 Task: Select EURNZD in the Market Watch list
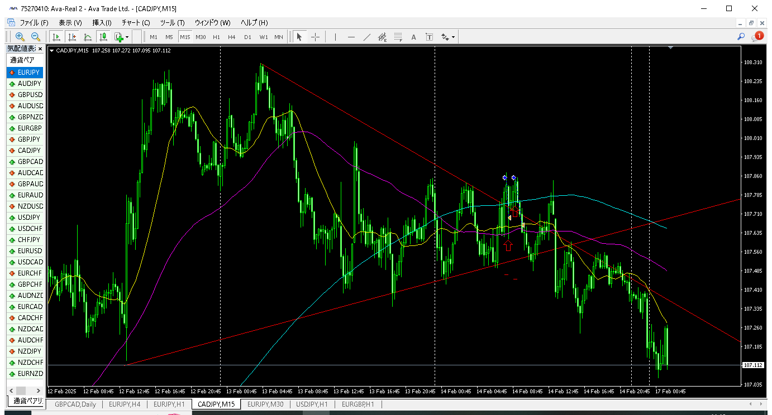(x=25, y=374)
